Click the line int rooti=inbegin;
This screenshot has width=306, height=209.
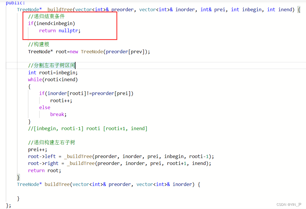click(53, 73)
